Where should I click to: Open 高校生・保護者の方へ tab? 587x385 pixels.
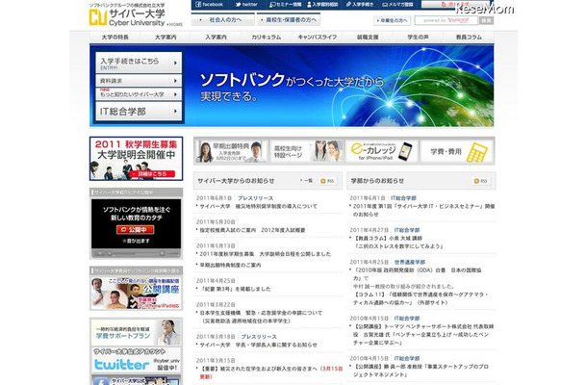point(289,19)
